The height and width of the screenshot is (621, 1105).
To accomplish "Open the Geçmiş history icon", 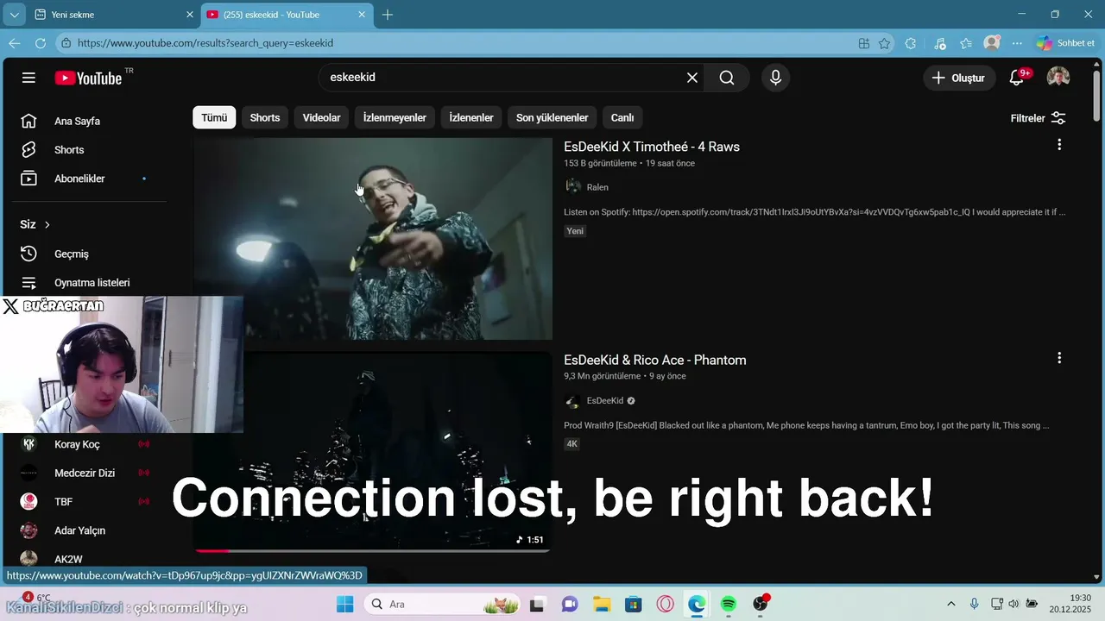I will (28, 254).
